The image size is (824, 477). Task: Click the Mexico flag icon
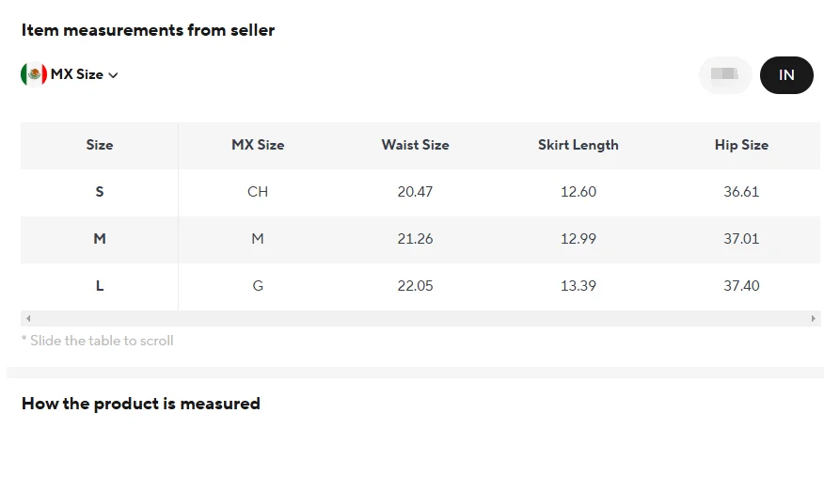[34, 74]
